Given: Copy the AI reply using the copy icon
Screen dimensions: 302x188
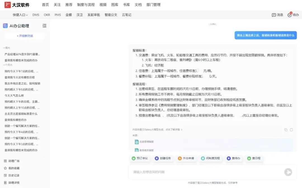Looking at the screenshot, I should click(286, 130).
